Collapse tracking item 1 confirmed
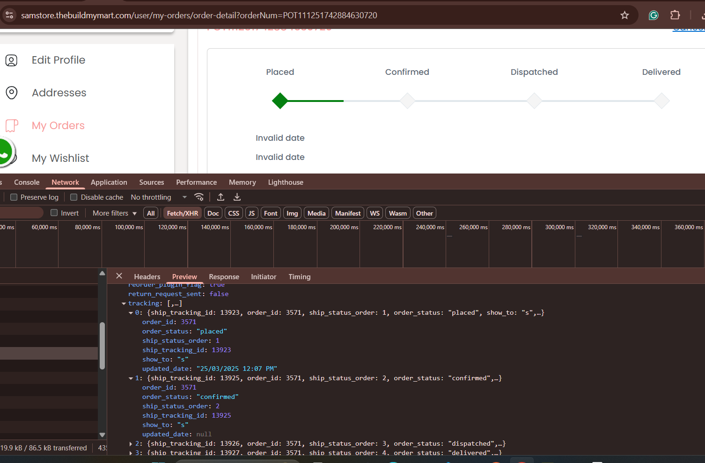 131,378
